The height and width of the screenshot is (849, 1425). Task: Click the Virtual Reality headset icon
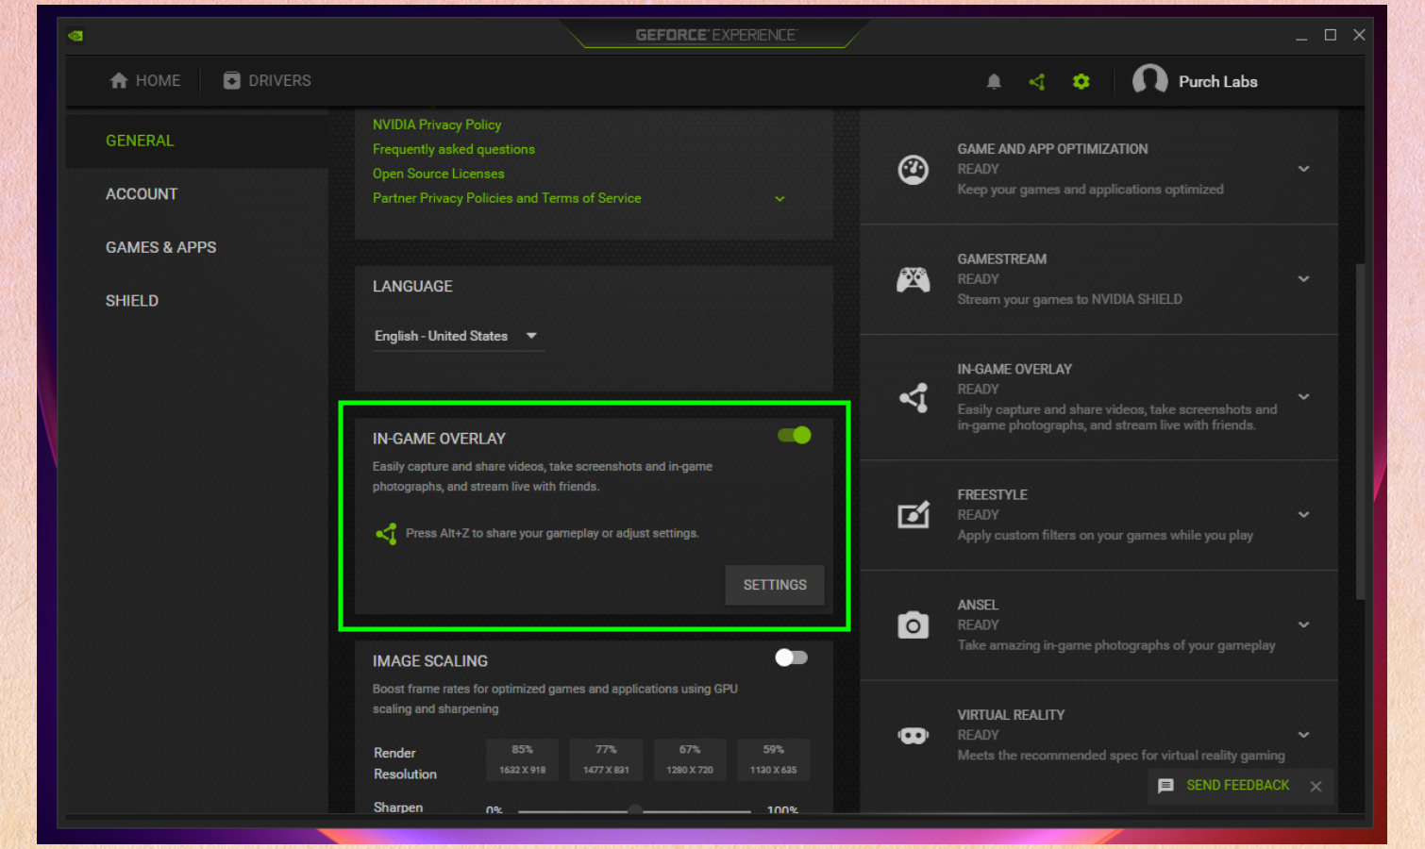point(913,735)
